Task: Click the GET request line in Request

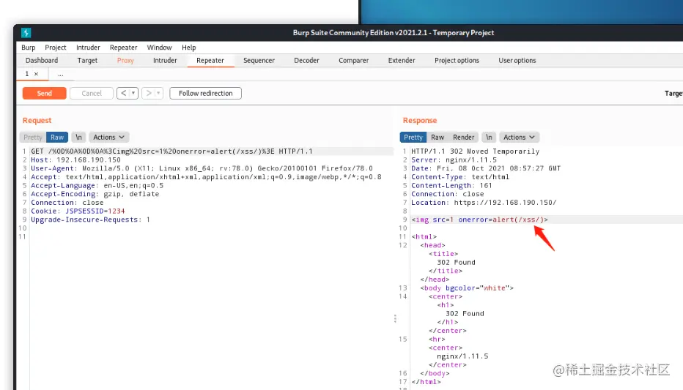Action: 171,151
